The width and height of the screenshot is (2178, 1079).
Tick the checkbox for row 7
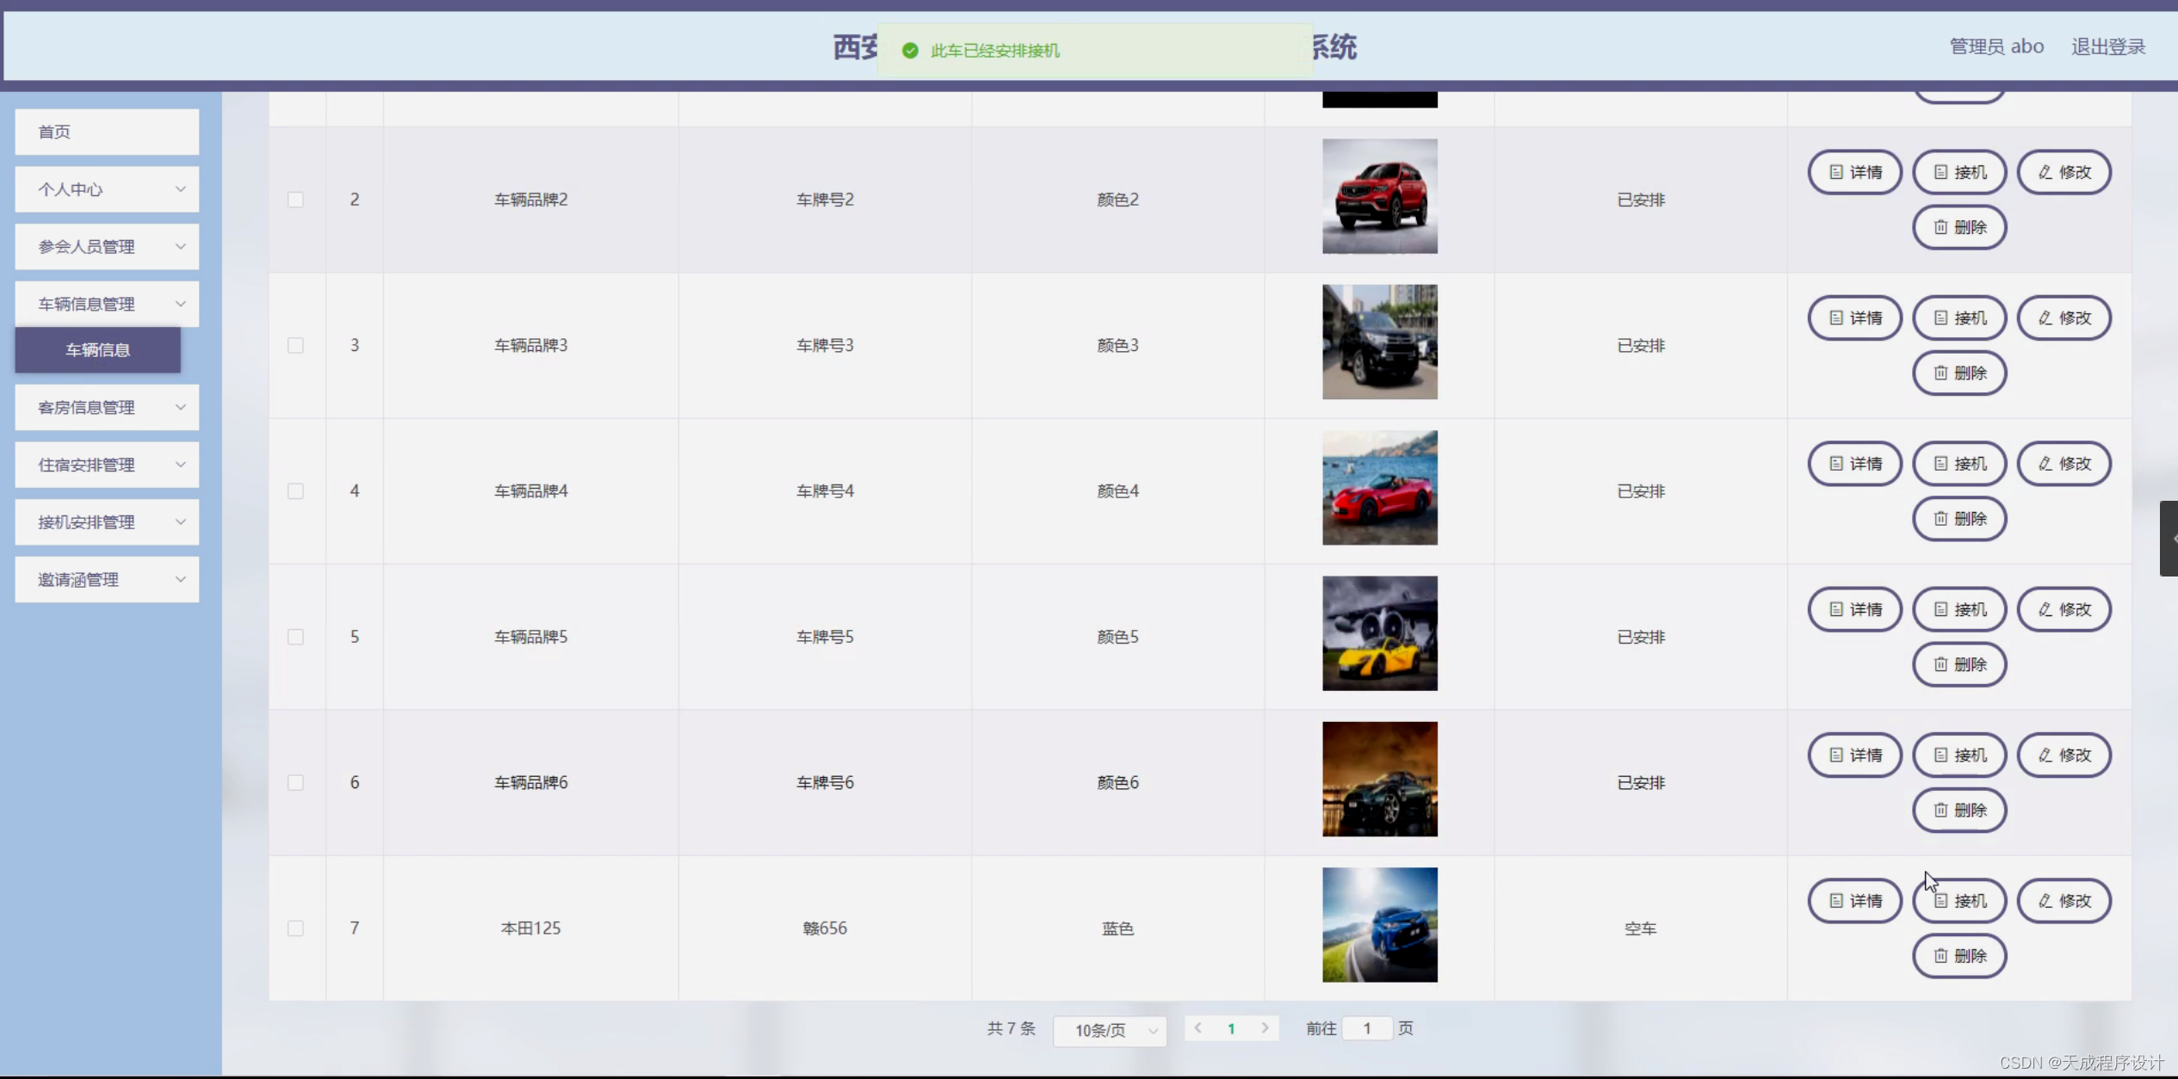click(295, 928)
